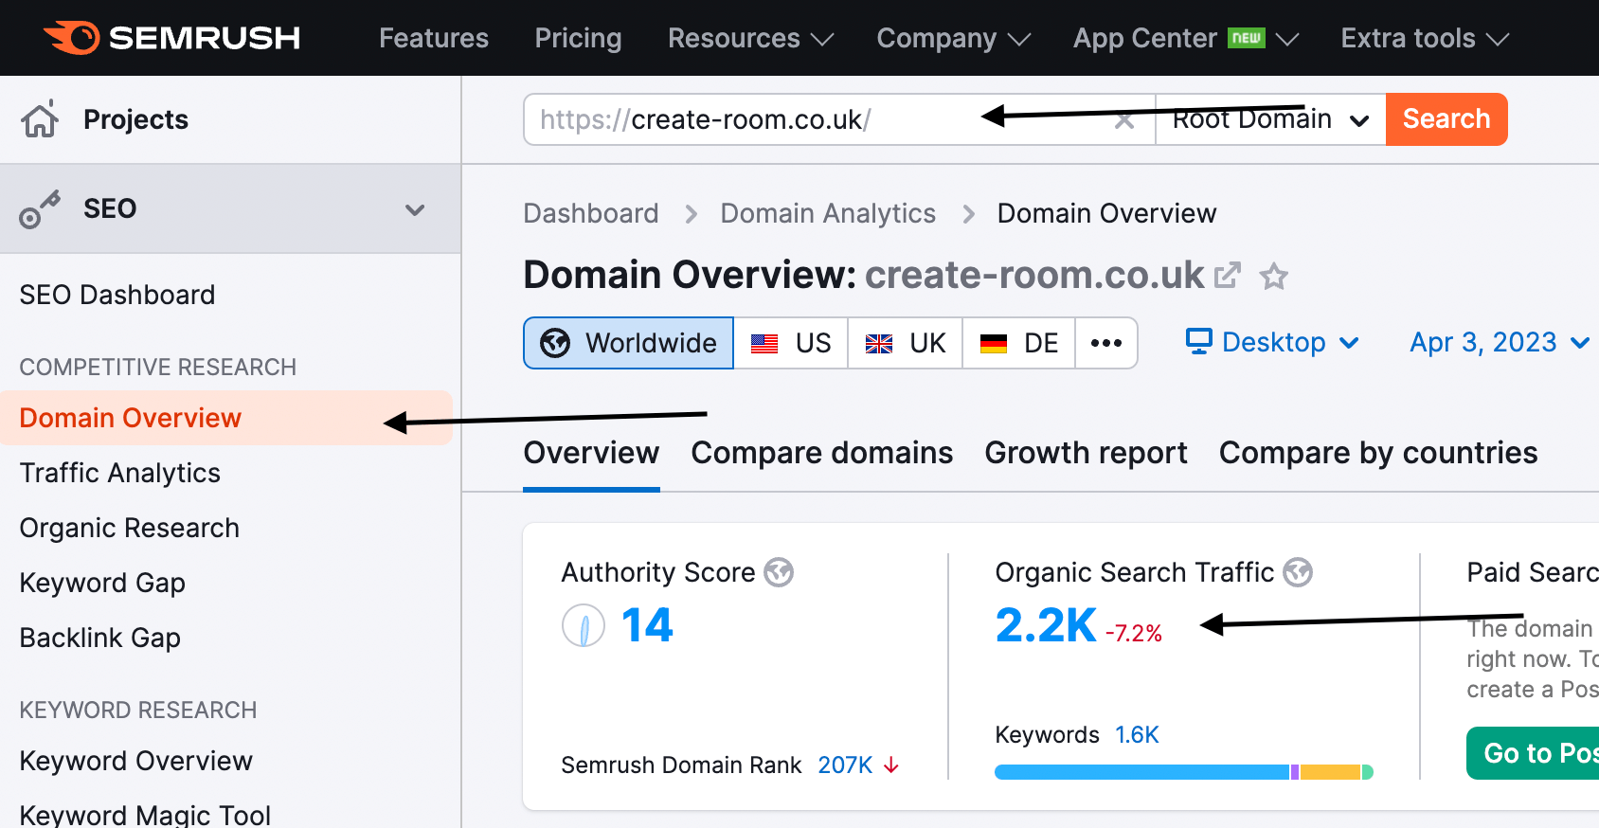Click the Authority Score globe info icon
The width and height of the screenshot is (1599, 828).
pos(779,572)
